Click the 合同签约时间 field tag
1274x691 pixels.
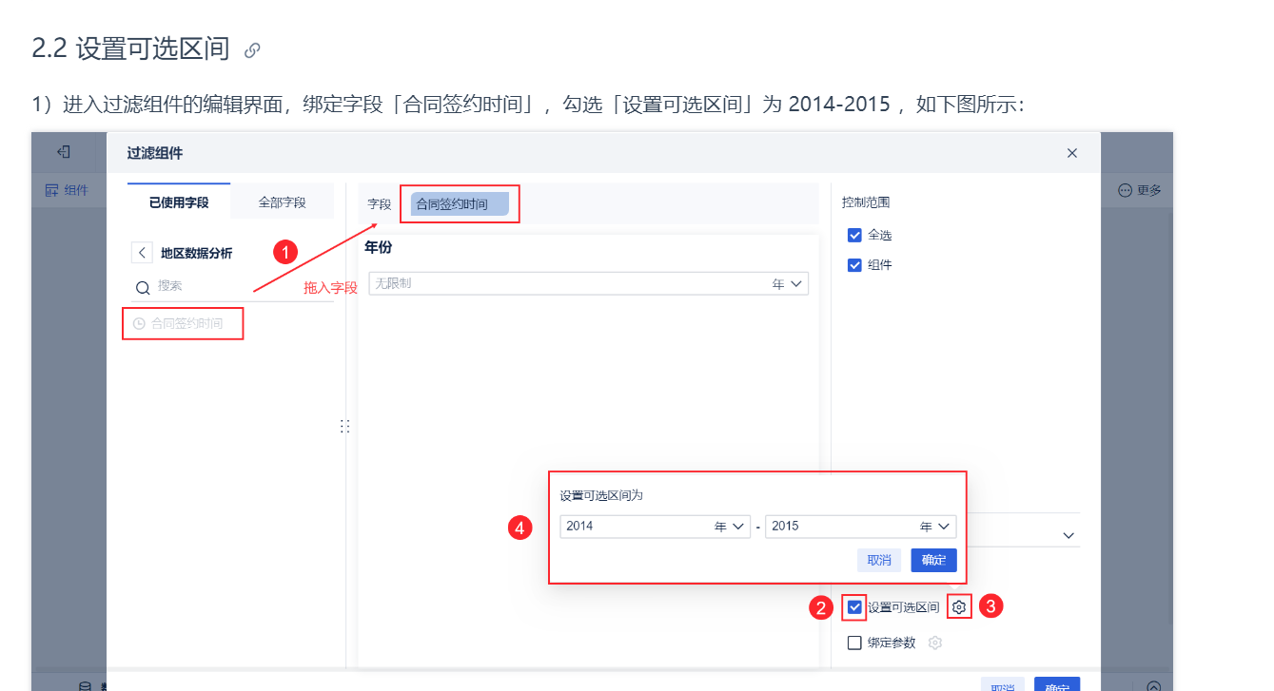[x=461, y=203]
